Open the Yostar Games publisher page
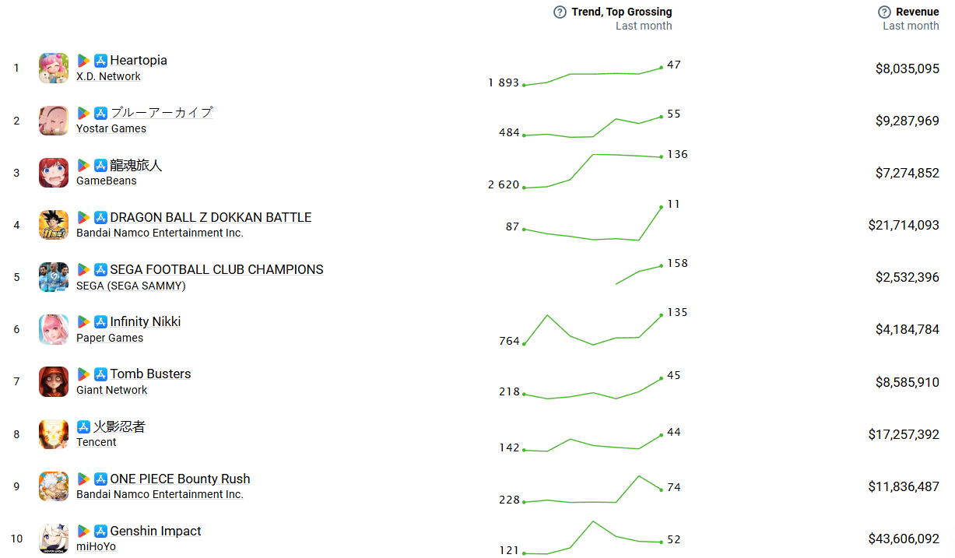This screenshot has height=558, width=955. [111, 128]
